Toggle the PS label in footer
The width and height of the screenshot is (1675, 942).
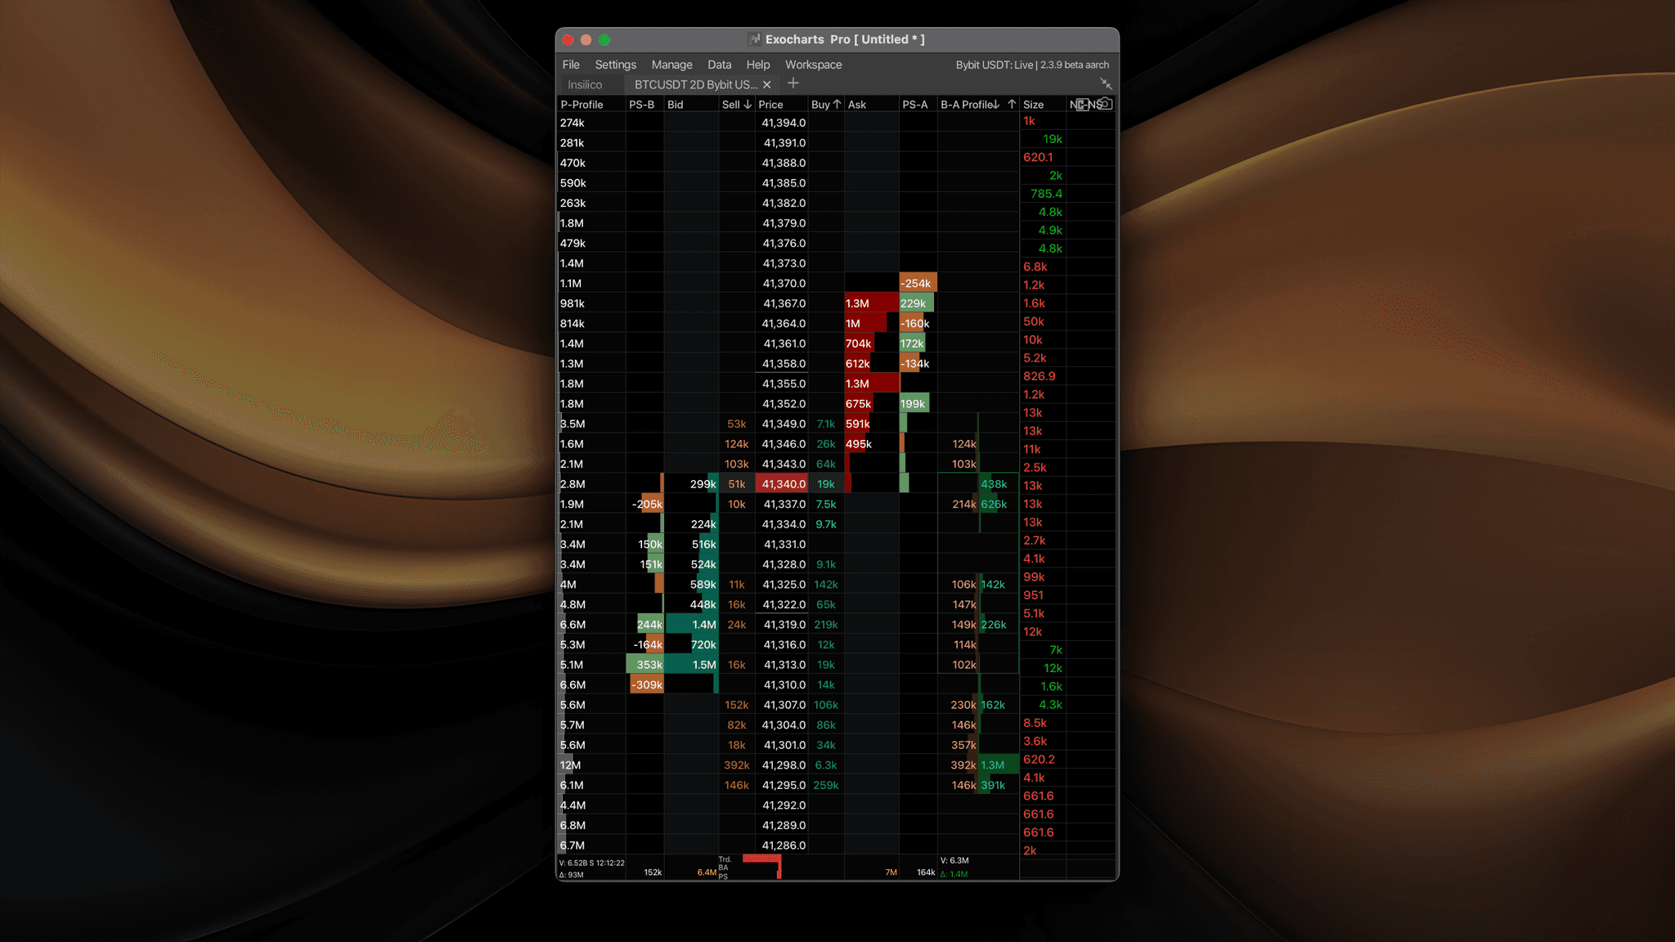[723, 877]
